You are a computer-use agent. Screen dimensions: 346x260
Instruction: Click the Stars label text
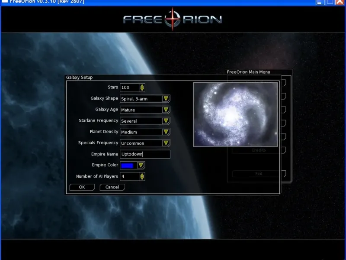[x=113, y=87]
